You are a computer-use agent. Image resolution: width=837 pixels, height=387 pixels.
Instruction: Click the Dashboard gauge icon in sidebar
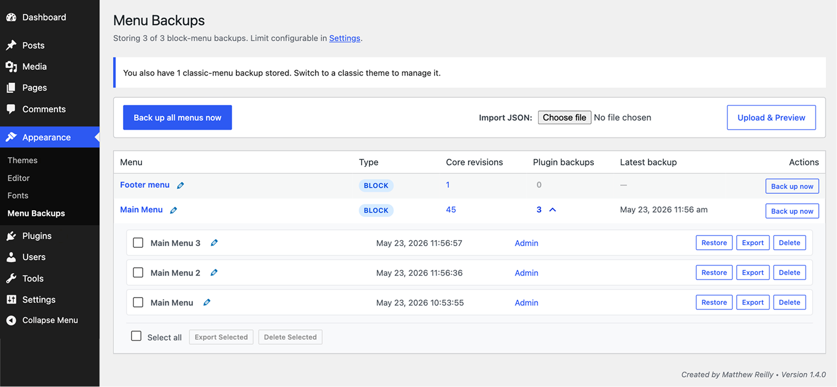(x=11, y=17)
